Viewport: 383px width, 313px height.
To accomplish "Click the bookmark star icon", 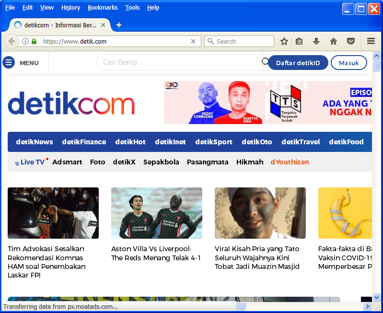I will (284, 42).
